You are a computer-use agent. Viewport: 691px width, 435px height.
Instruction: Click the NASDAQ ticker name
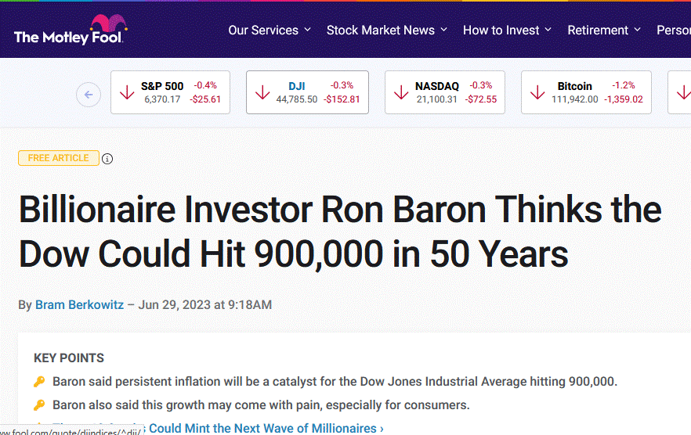tap(436, 86)
